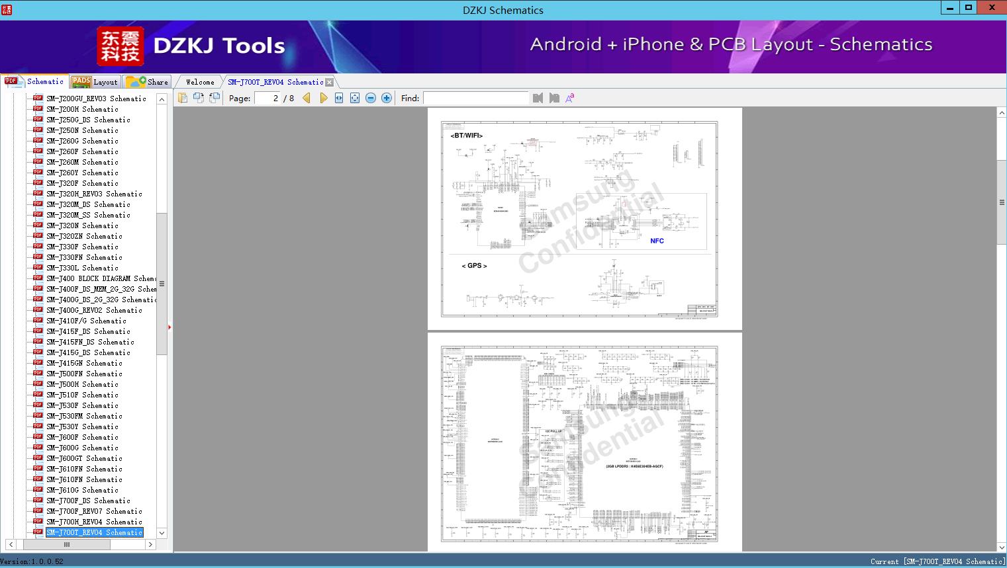Collapse the sidebar with the red splitter arrow

click(x=169, y=327)
